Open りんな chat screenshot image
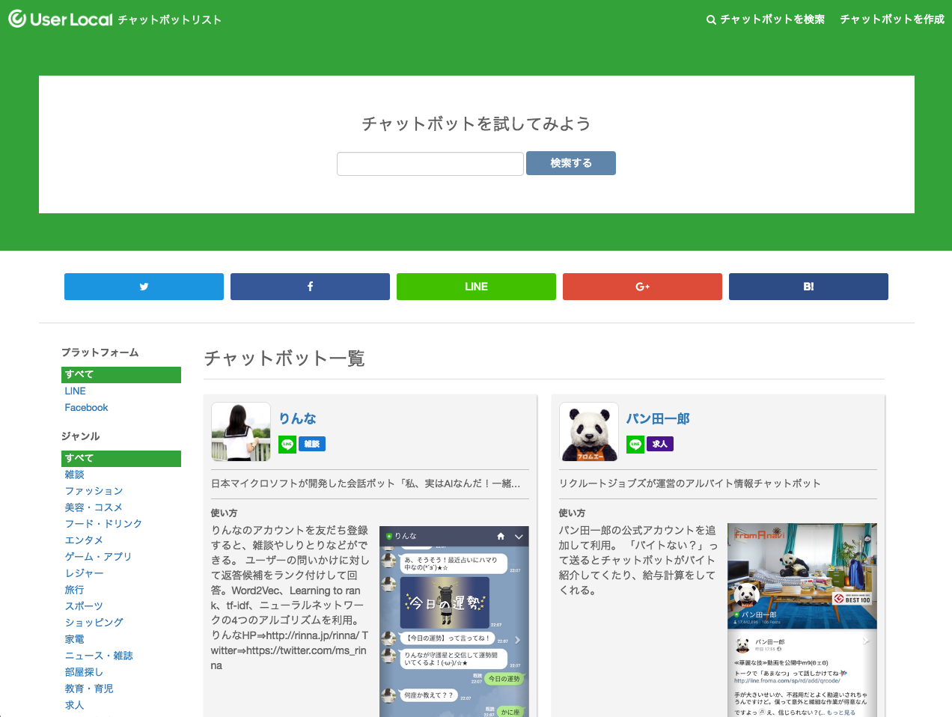Image resolution: width=952 pixels, height=717 pixels. tap(454, 621)
